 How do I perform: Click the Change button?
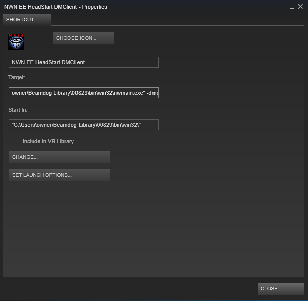click(59, 157)
